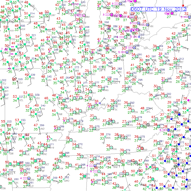Screen dimensions: 191x191
Task: Select the TUP station circle symbol
Action: [x=80, y=167]
